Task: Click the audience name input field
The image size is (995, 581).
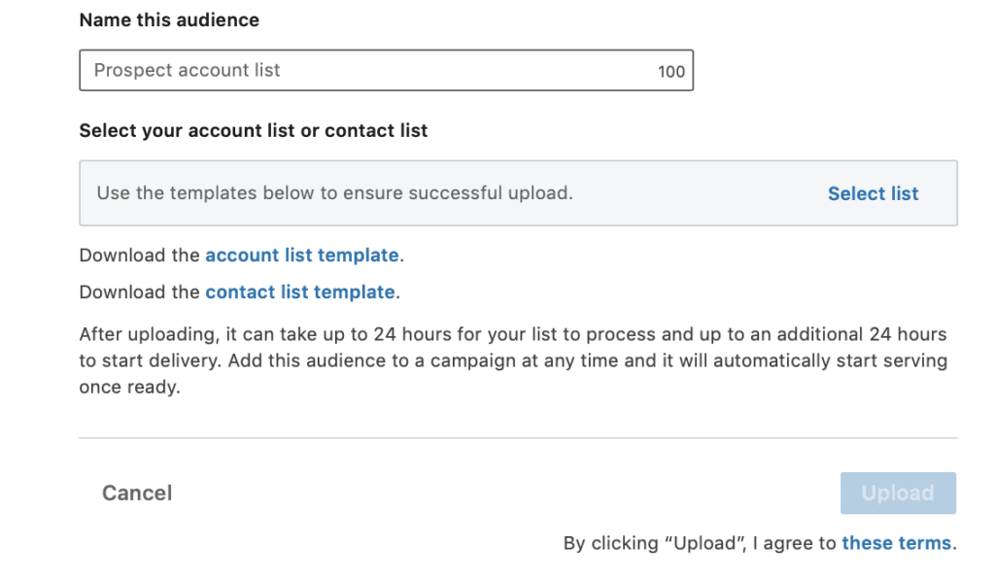Action: click(x=369, y=71)
